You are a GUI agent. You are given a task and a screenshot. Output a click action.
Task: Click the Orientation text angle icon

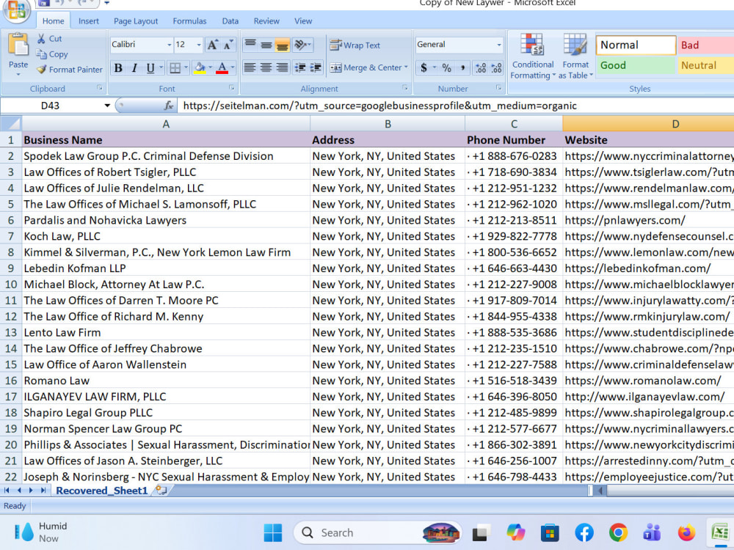[x=300, y=45]
